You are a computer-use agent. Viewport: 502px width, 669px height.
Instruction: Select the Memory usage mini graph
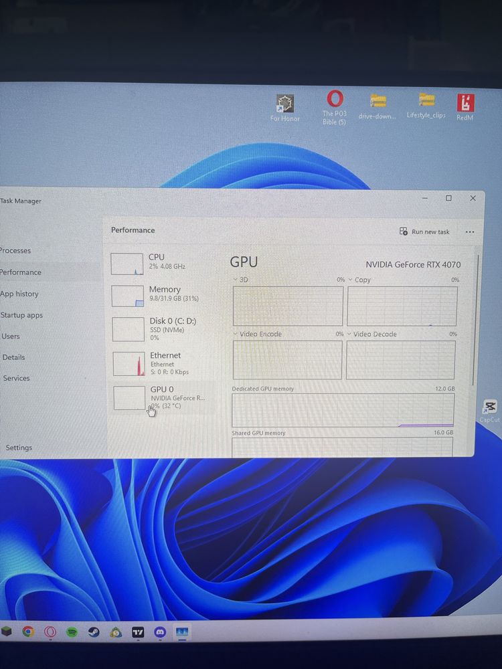128,296
